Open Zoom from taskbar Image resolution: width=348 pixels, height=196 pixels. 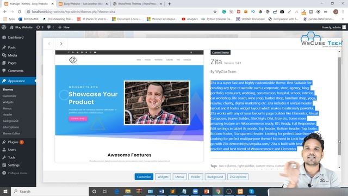coord(195,191)
